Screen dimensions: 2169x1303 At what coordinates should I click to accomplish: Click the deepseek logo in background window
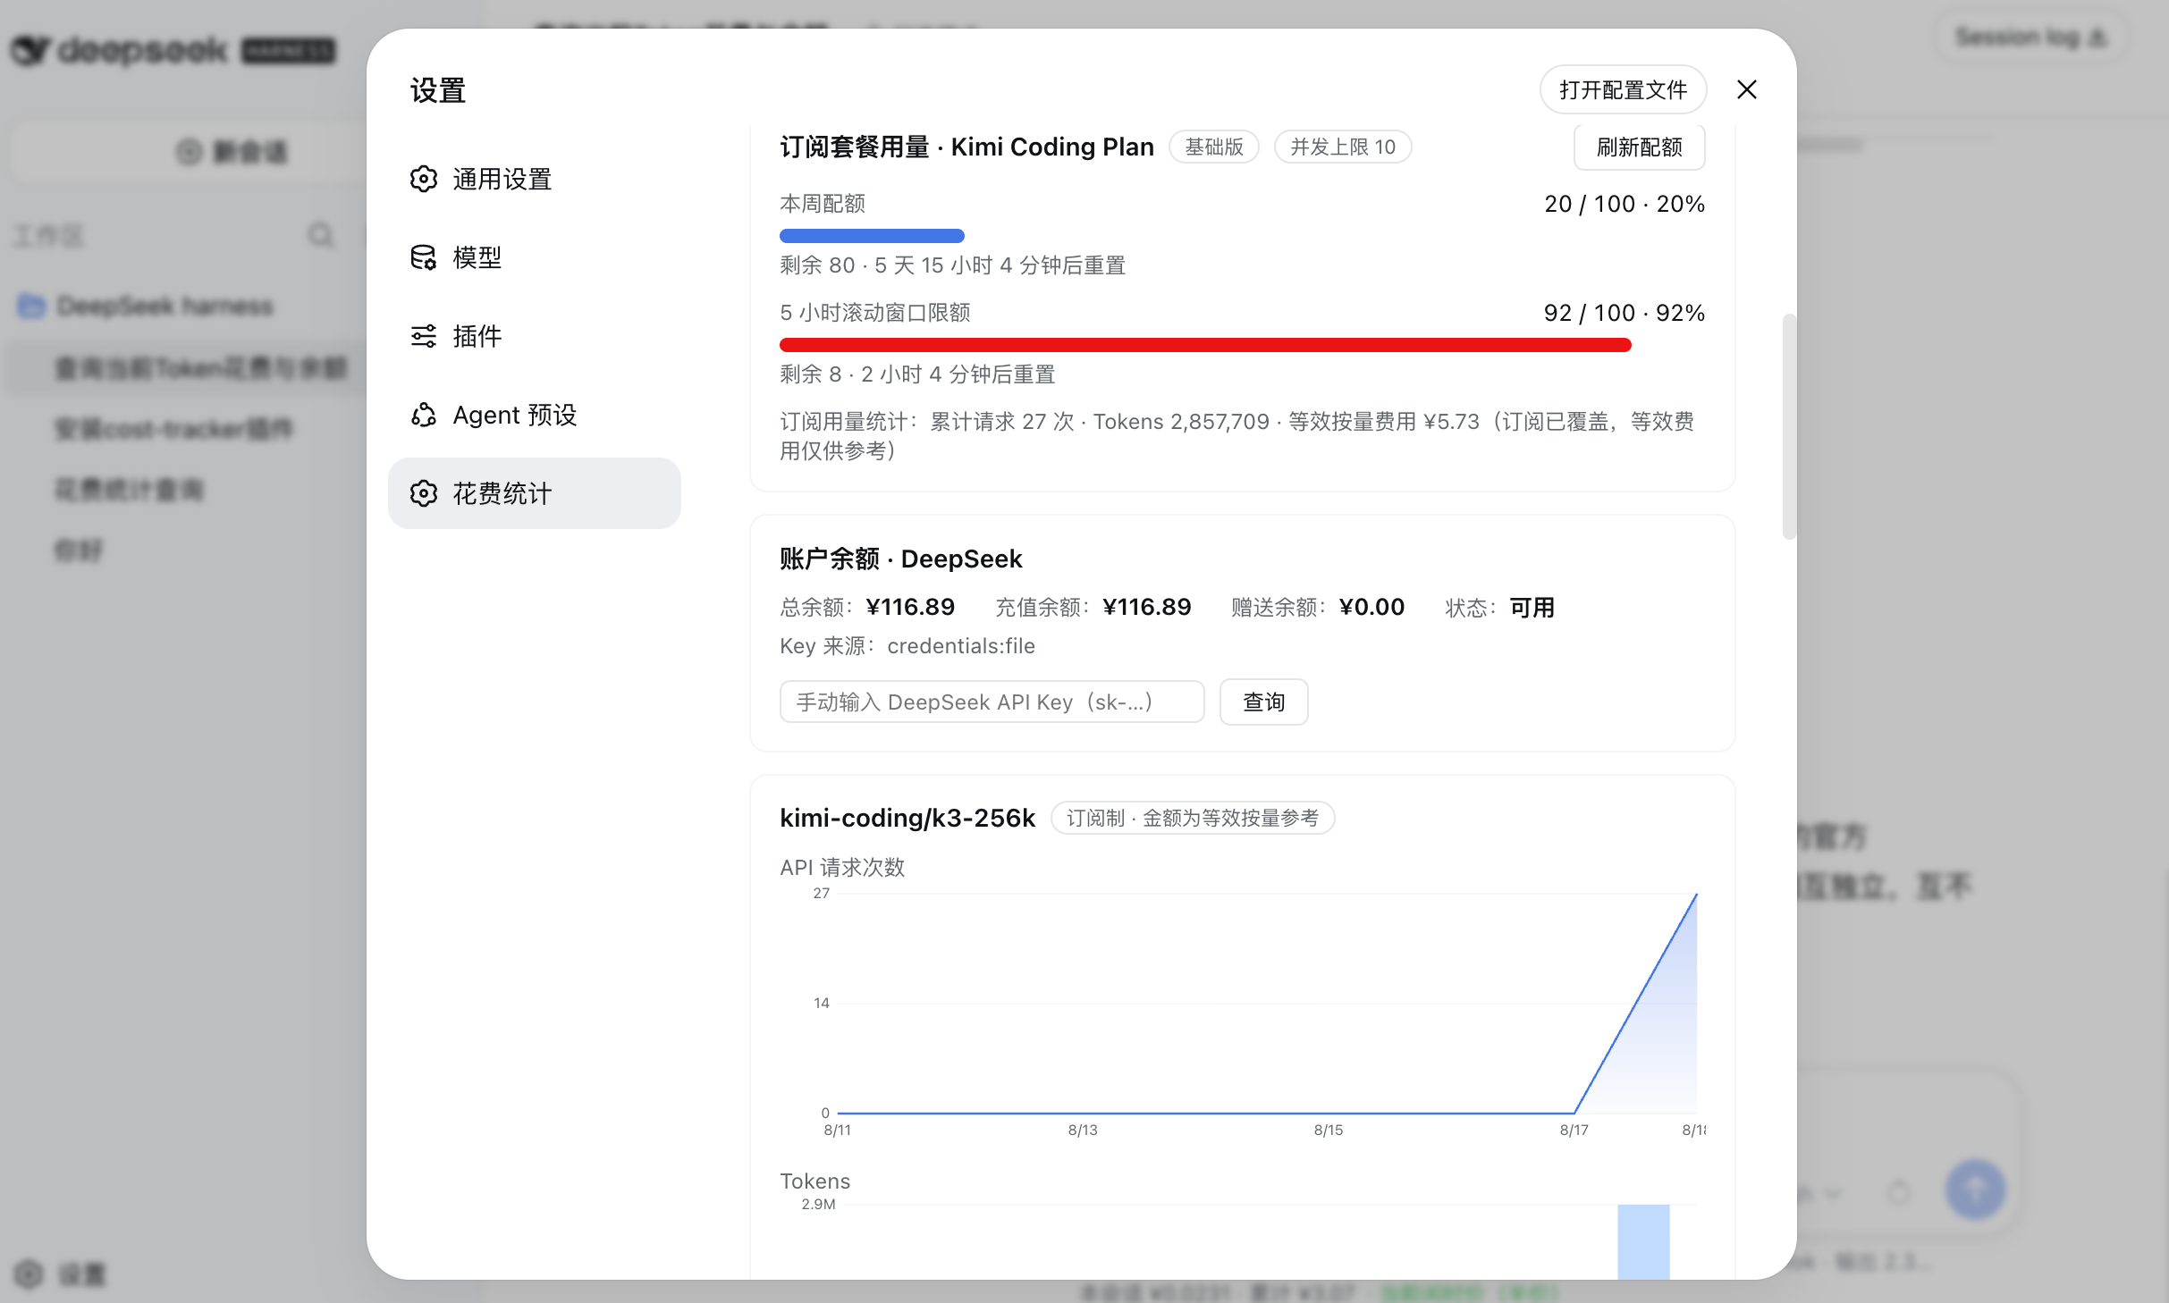point(173,50)
